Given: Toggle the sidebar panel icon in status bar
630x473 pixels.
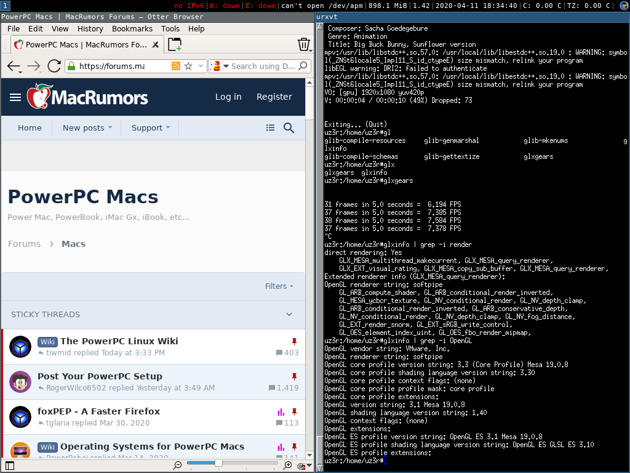Looking at the screenshot, I should [x=10, y=466].
